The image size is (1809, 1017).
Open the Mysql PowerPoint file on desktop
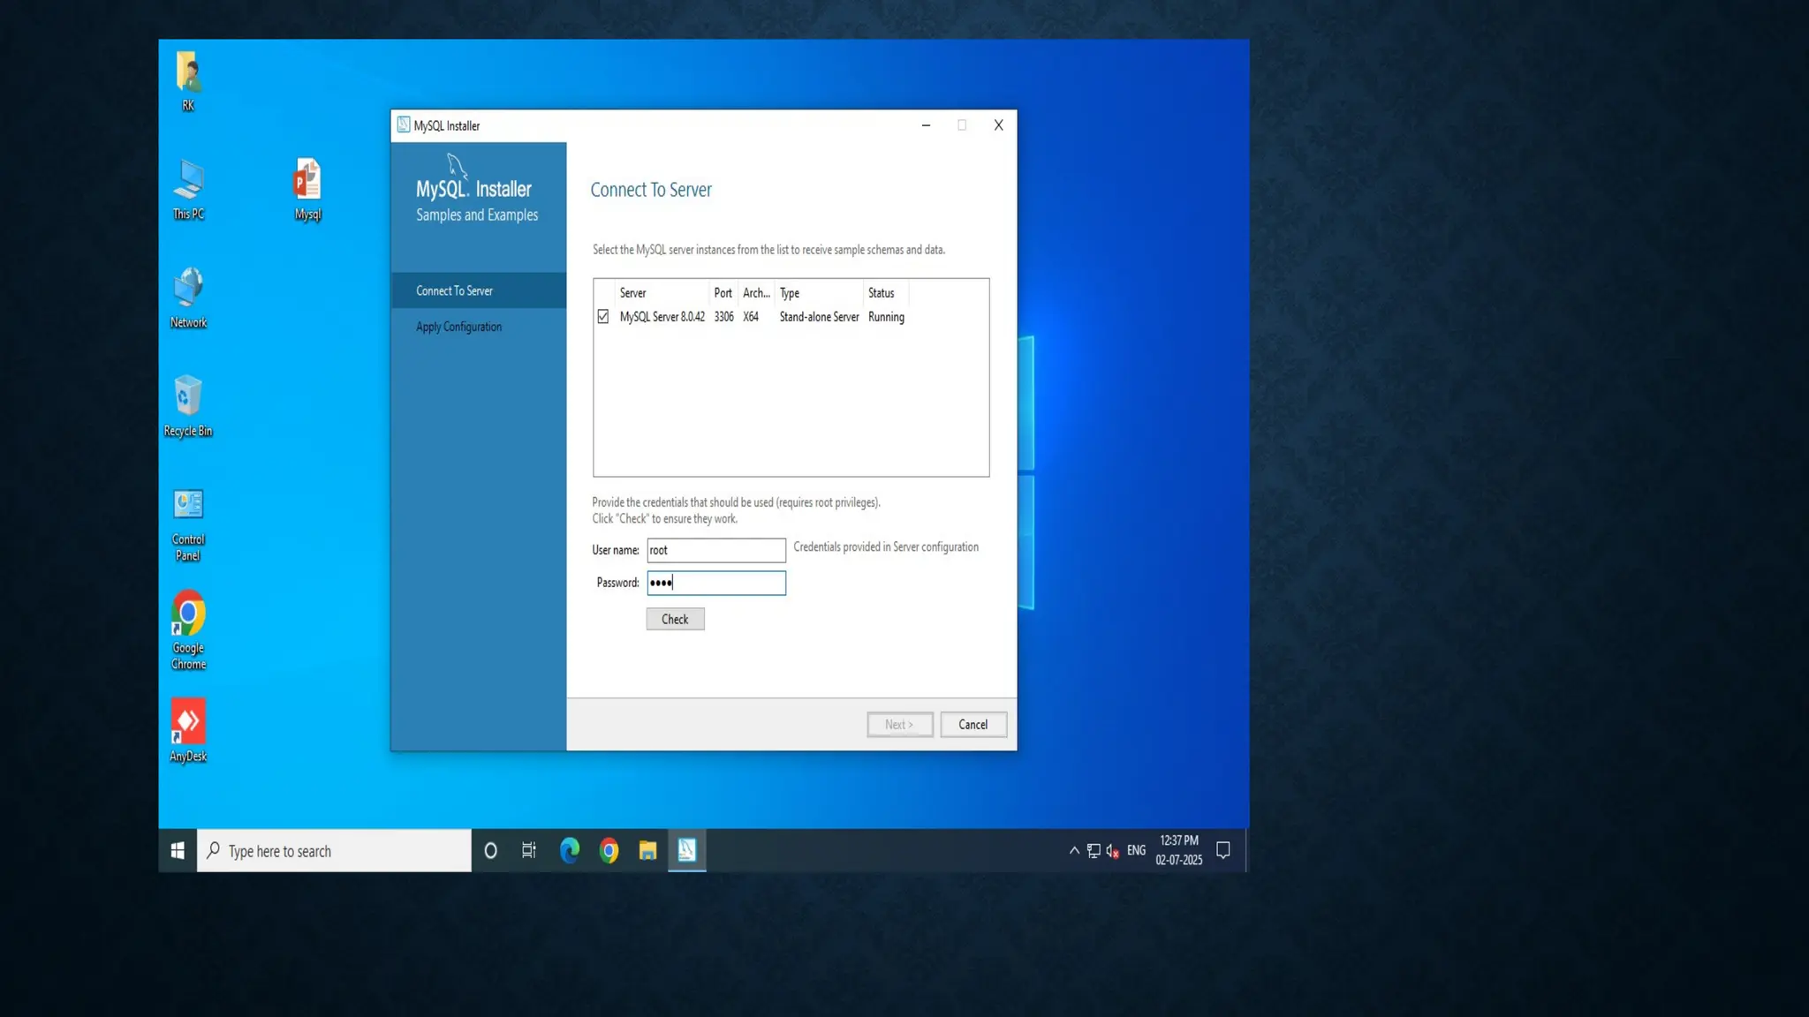(307, 183)
